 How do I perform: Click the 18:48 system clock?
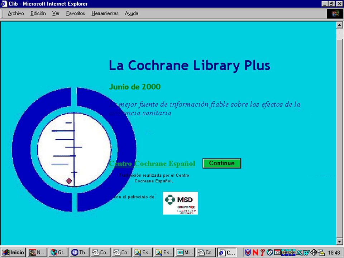[334, 253]
